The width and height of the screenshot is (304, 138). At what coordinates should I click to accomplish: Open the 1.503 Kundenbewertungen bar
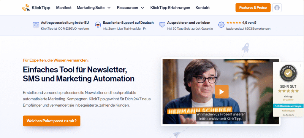(x=288, y=106)
